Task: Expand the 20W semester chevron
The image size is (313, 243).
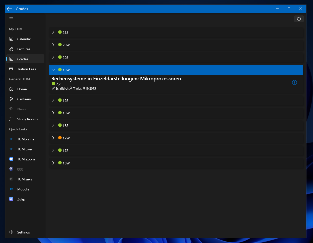Action: 53,45
